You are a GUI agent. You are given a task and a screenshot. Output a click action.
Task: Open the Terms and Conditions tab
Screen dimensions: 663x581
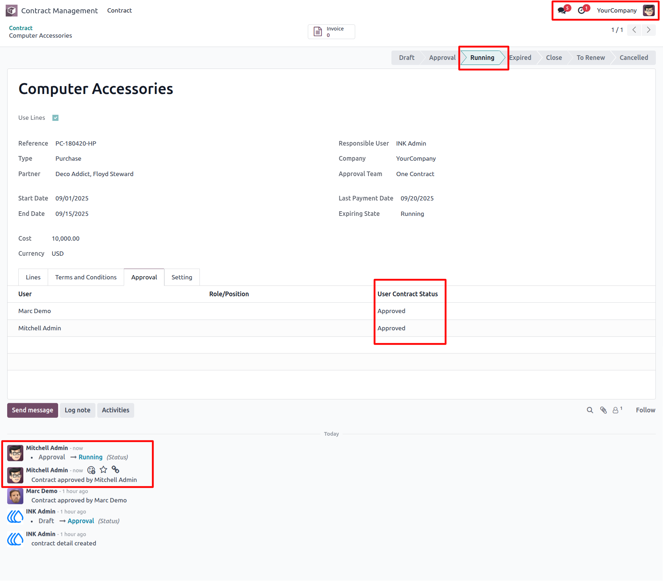tap(86, 277)
